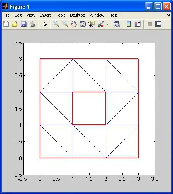Open the View menu
Screen dimensions: 173x194
[31, 15]
